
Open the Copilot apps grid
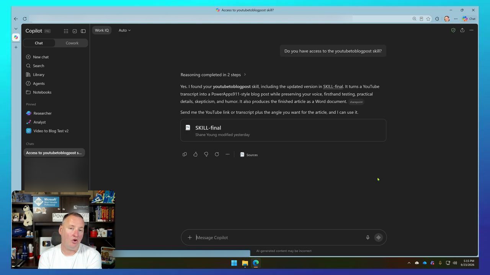pyautogui.click(x=66, y=31)
